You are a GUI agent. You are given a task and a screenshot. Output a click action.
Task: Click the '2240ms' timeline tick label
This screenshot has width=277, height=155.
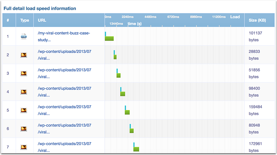[x=128, y=17]
